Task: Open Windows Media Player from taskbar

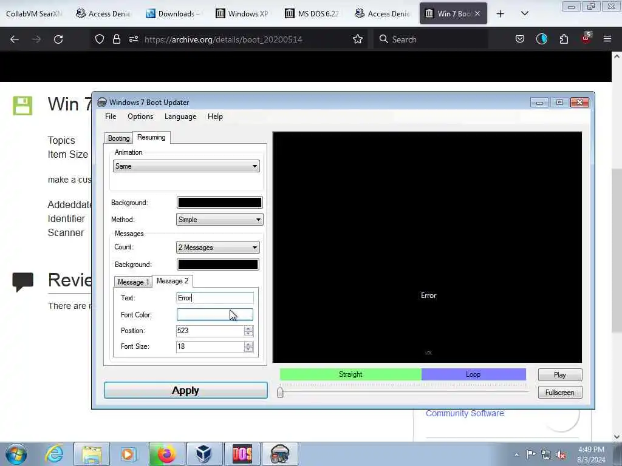Action: pos(128,454)
